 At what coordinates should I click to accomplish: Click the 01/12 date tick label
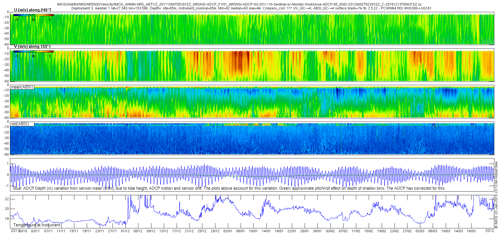click(125, 231)
